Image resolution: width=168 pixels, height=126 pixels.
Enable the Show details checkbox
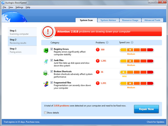(x=45, y=113)
